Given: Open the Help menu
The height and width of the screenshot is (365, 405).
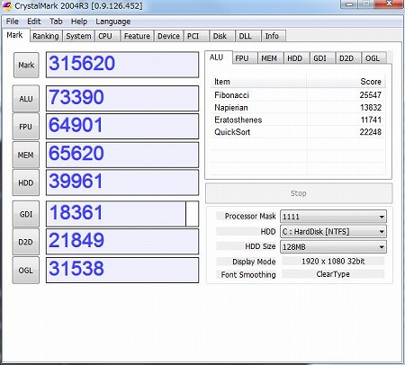Looking at the screenshot, I should [x=79, y=22].
